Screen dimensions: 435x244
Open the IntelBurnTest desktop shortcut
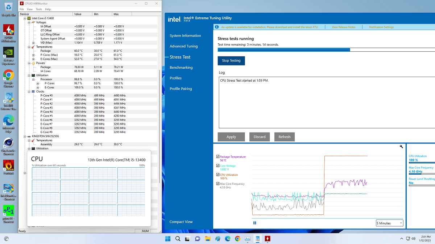pyautogui.click(x=9, y=192)
